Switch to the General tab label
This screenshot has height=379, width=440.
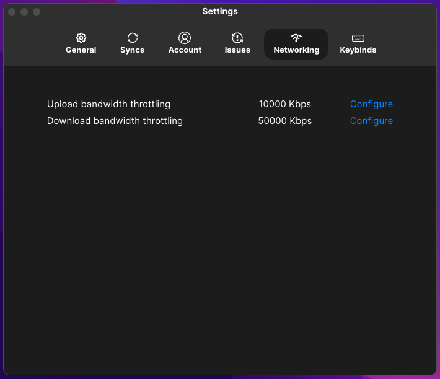81,50
